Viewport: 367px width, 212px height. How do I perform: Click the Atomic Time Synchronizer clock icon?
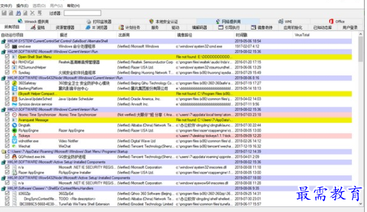pyautogui.click(x=15, y=115)
